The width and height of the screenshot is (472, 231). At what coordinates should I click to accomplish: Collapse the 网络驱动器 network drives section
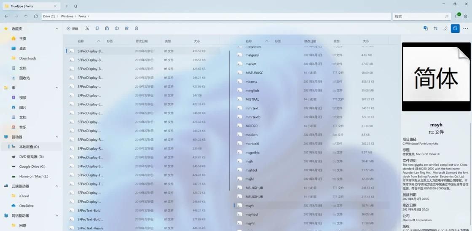click(x=56, y=216)
